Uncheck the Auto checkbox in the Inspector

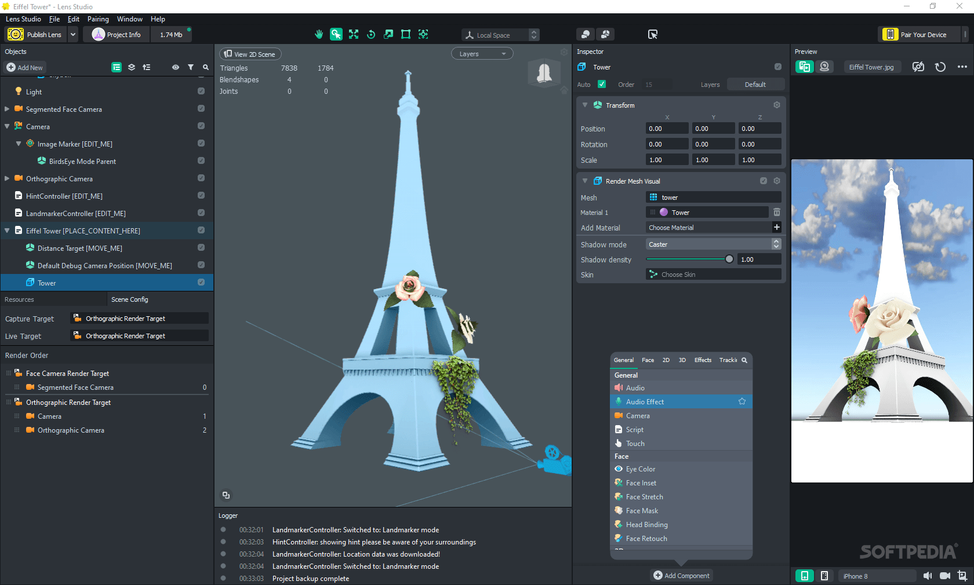coord(602,84)
